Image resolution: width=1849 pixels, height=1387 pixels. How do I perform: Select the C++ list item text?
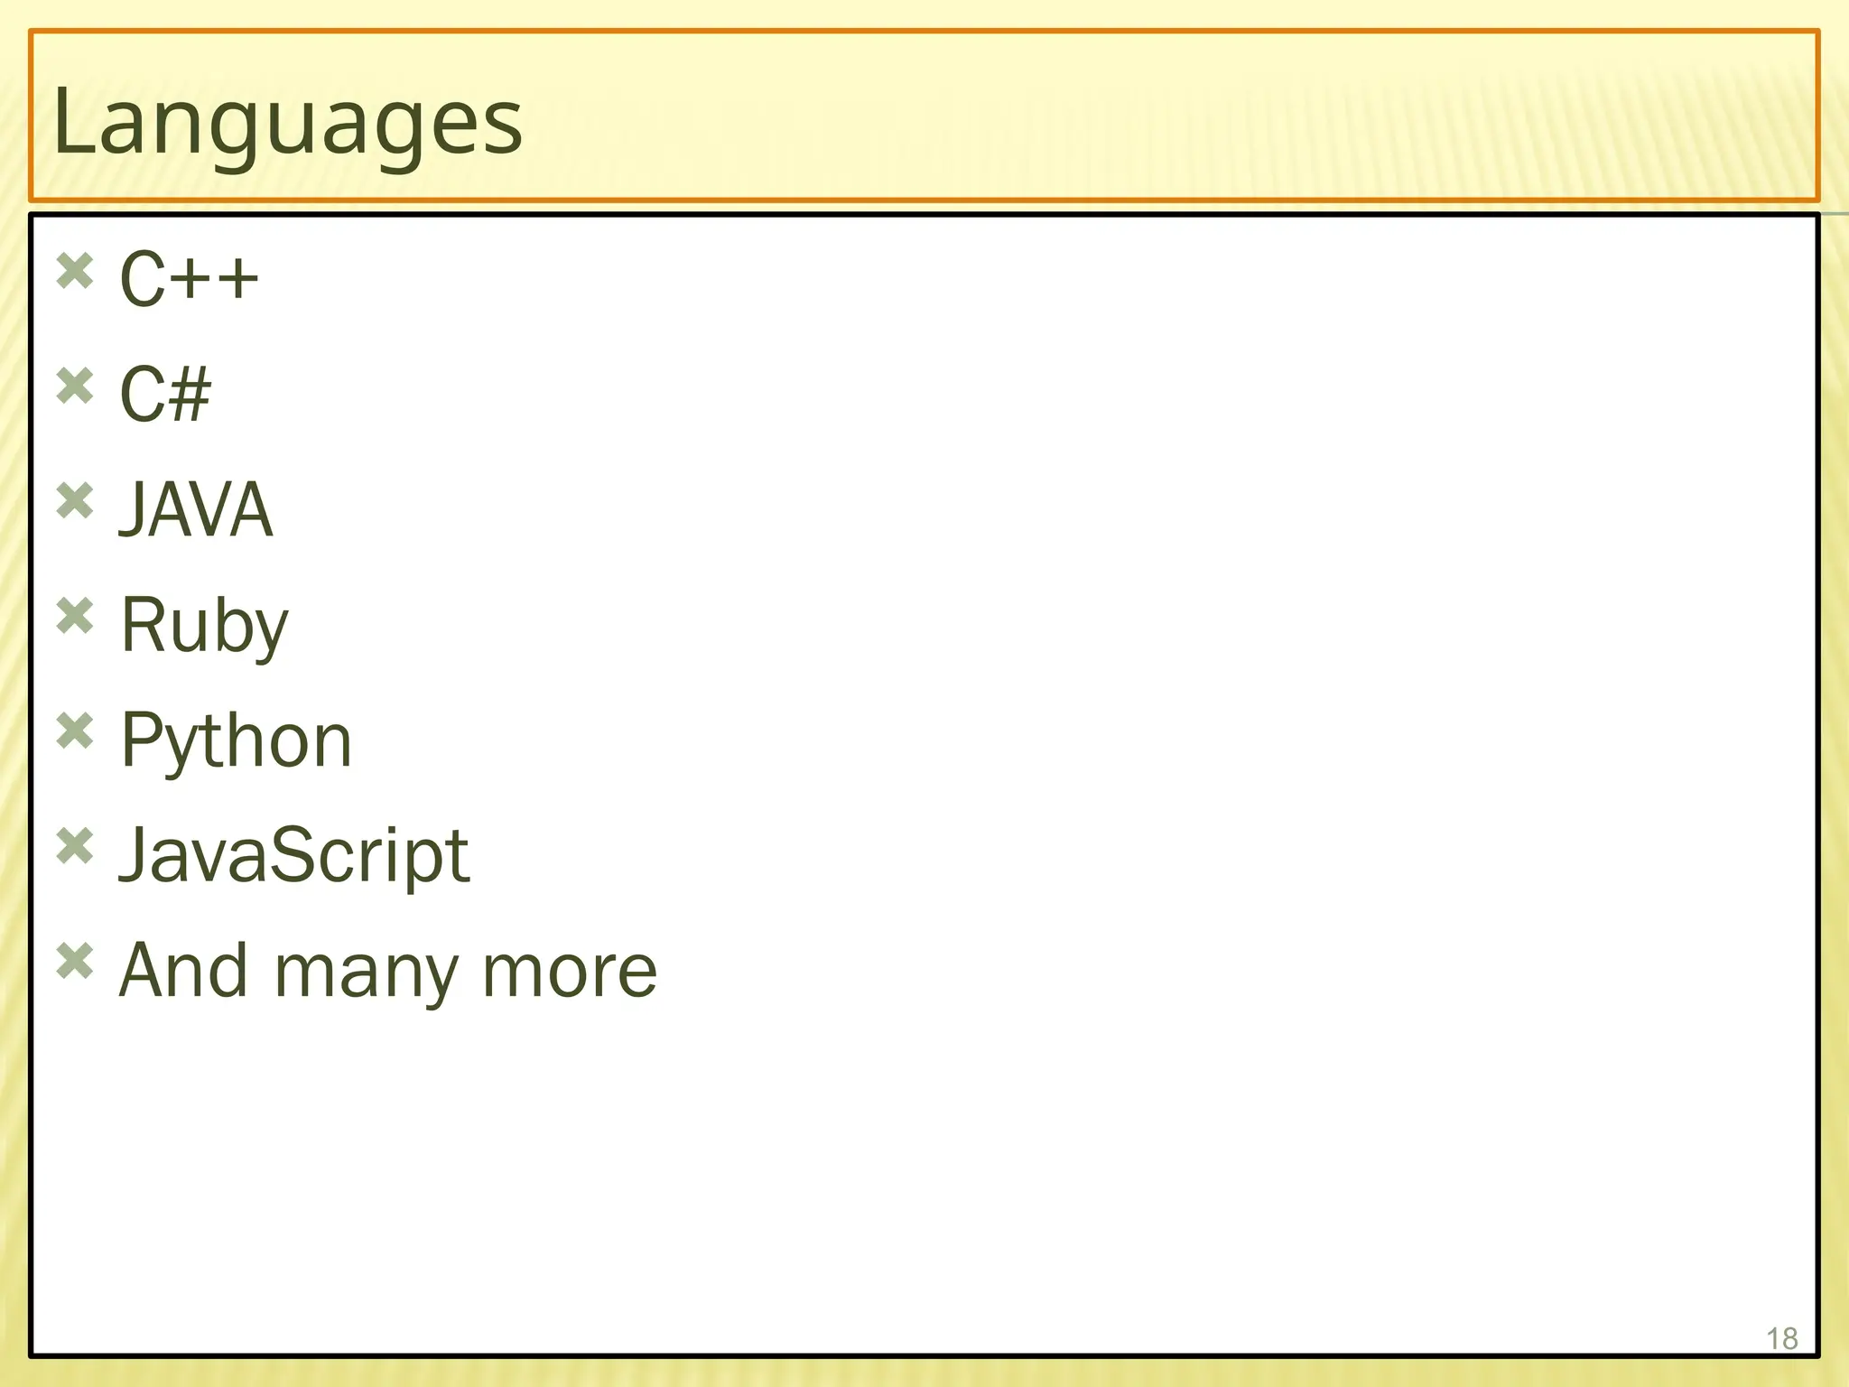point(190,278)
